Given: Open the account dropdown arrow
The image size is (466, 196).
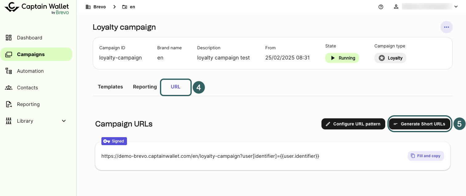Looking at the screenshot, I should 456,7.
